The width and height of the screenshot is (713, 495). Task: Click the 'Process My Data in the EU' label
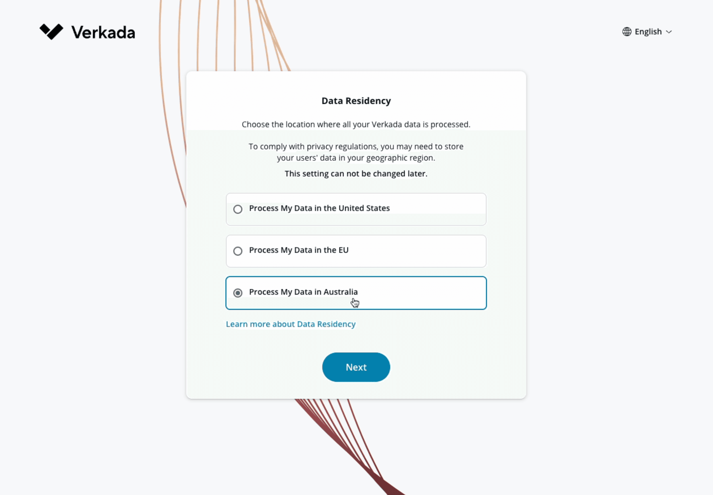click(298, 250)
